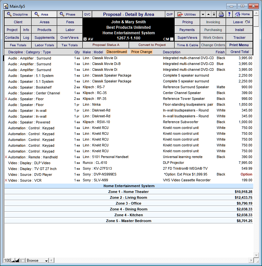Open the Tracker section
262x266 pixels.
(239, 37)
